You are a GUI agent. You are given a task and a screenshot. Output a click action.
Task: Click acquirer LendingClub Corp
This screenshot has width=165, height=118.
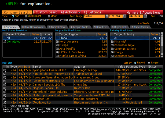tap(85, 70)
